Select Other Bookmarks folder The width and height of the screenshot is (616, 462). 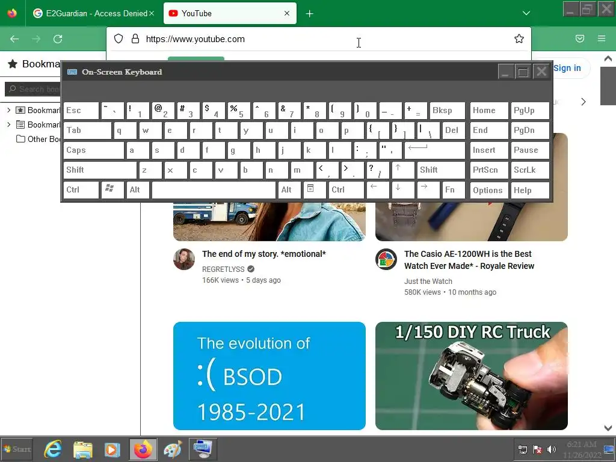[x=38, y=139]
